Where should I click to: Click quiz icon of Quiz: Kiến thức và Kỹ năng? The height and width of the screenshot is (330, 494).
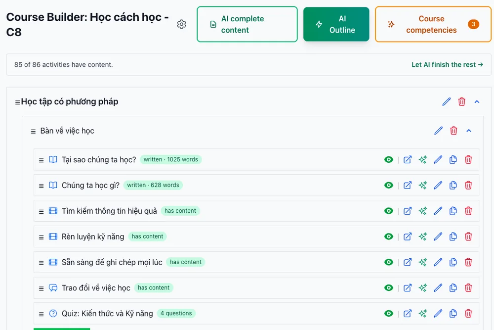pos(53,313)
